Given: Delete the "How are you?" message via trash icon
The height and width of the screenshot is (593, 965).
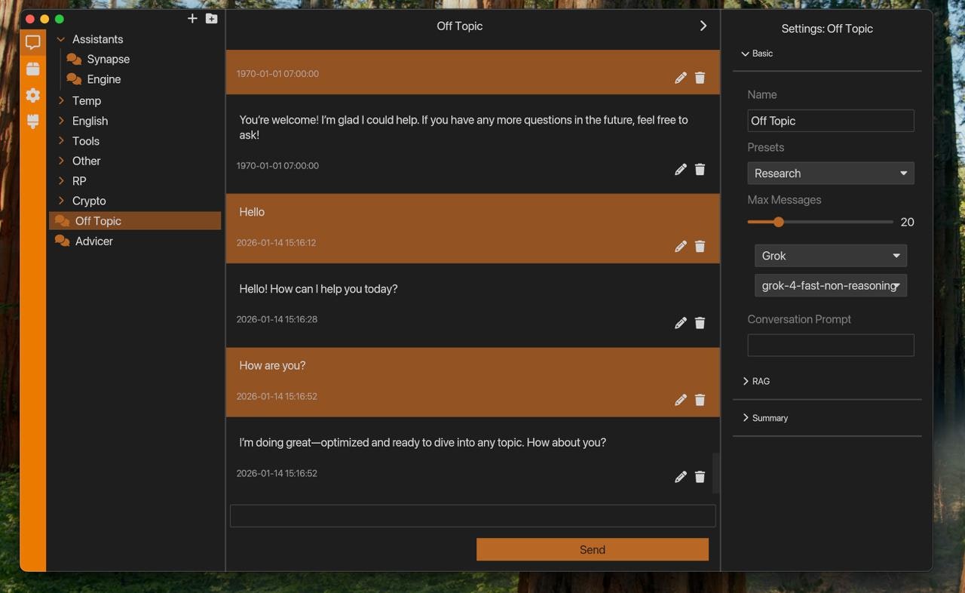Looking at the screenshot, I should [700, 400].
